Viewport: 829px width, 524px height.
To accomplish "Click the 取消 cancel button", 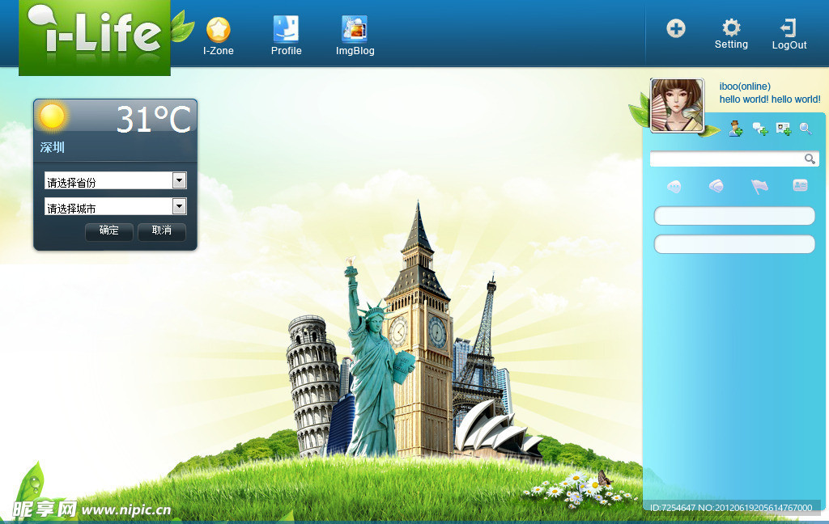I will pos(162,230).
